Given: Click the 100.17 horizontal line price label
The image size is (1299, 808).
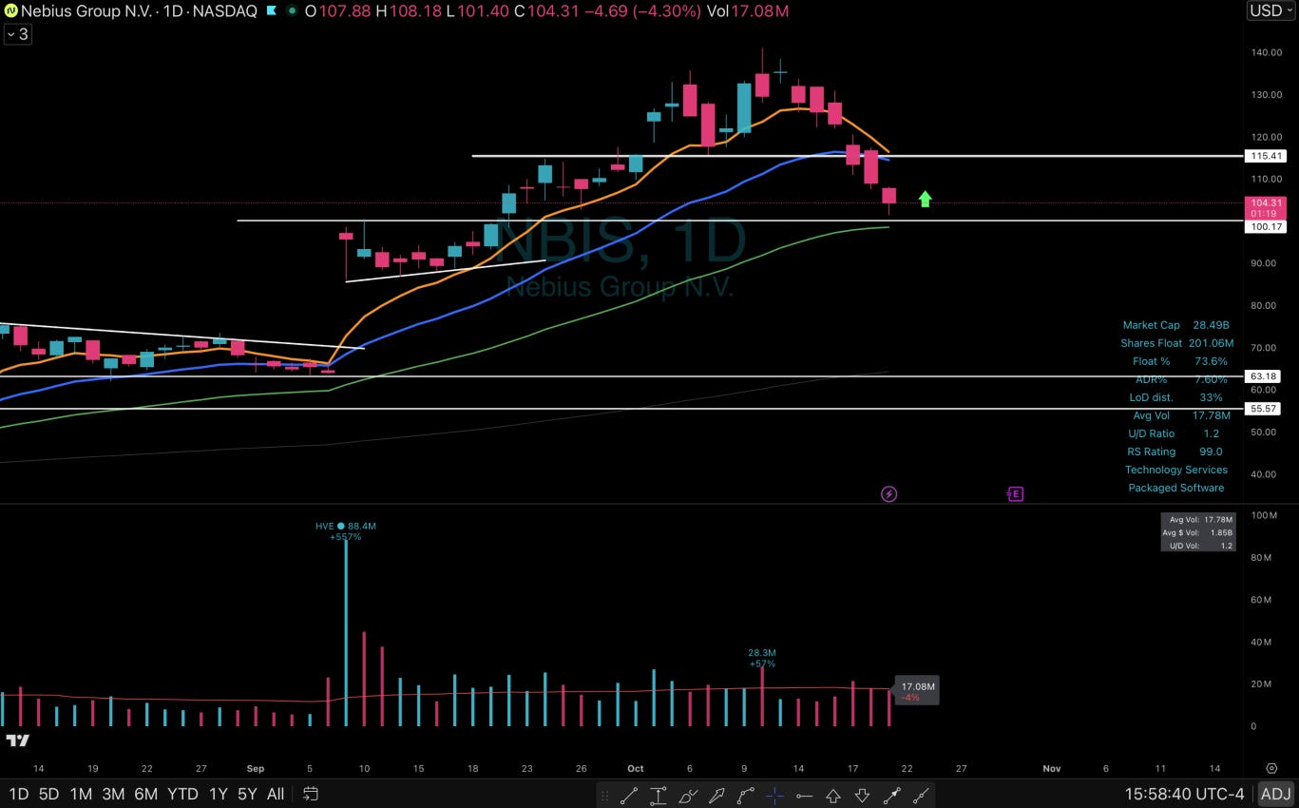Looking at the screenshot, I should tap(1266, 227).
